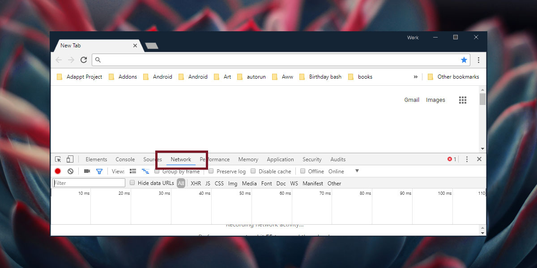
Task: Check the Disable cache option
Action: click(253, 171)
